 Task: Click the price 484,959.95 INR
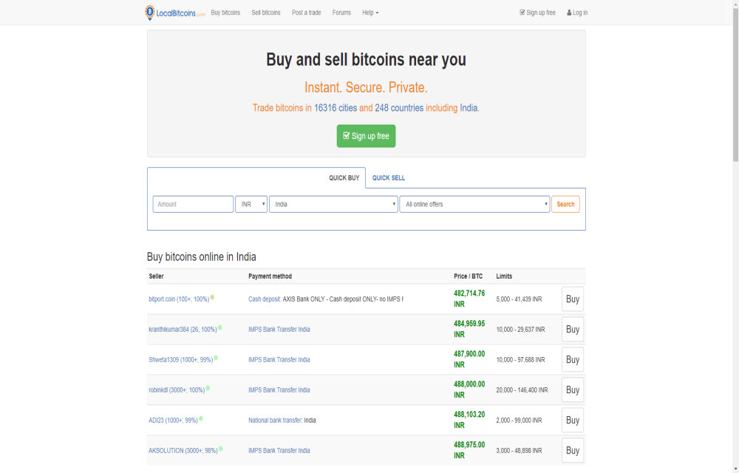click(x=469, y=329)
